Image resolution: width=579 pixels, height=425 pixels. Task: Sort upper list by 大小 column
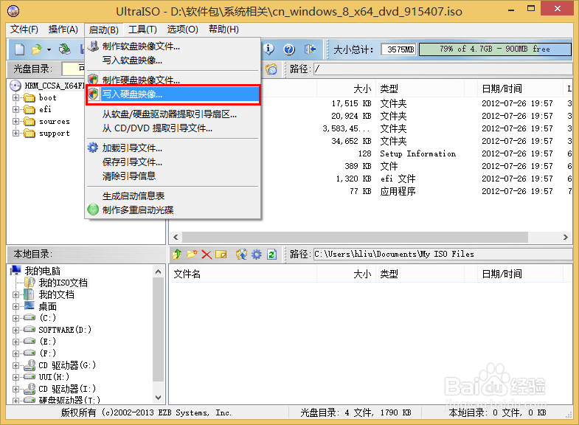point(346,89)
